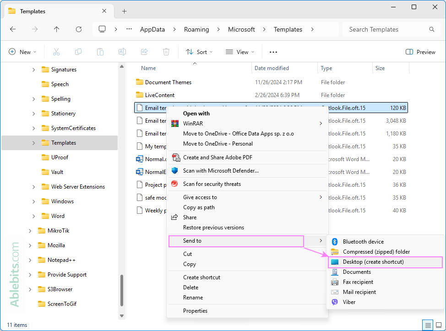Viewport: 446px width, 331px height.
Task: Go back with the left arrow
Action: [x=13, y=29]
